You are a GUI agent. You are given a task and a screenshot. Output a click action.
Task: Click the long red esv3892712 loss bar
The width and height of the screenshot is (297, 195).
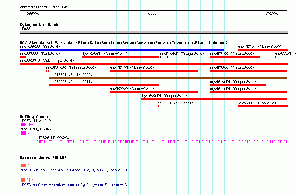154,64
